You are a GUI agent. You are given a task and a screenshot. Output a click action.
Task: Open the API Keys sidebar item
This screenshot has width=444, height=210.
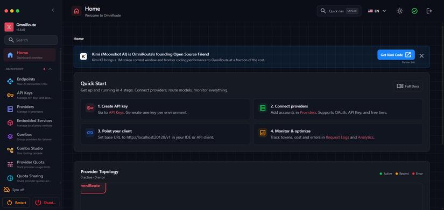(x=30, y=95)
